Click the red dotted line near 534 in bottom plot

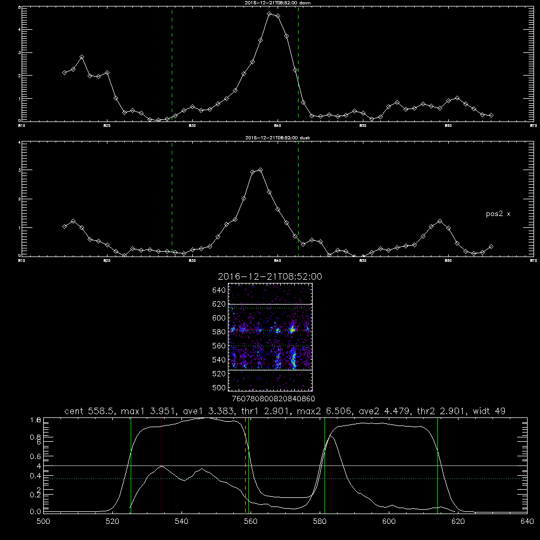coord(161,465)
